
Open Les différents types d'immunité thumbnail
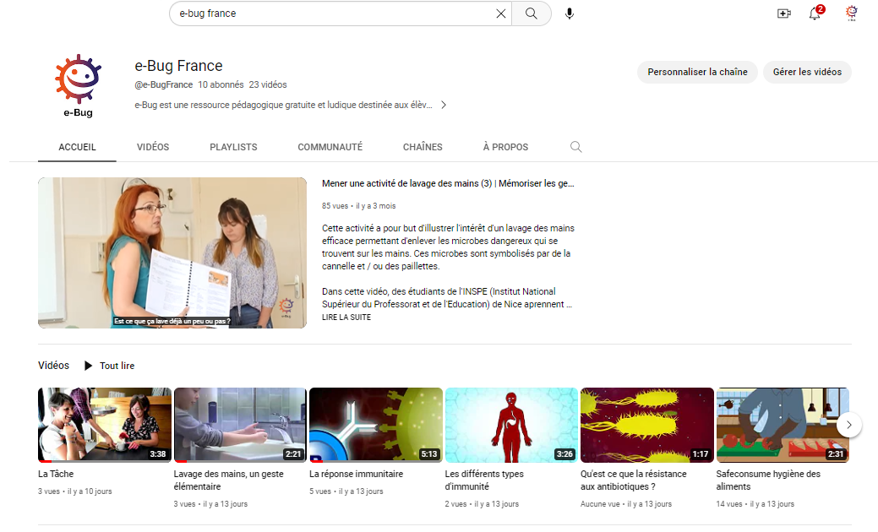pos(511,425)
